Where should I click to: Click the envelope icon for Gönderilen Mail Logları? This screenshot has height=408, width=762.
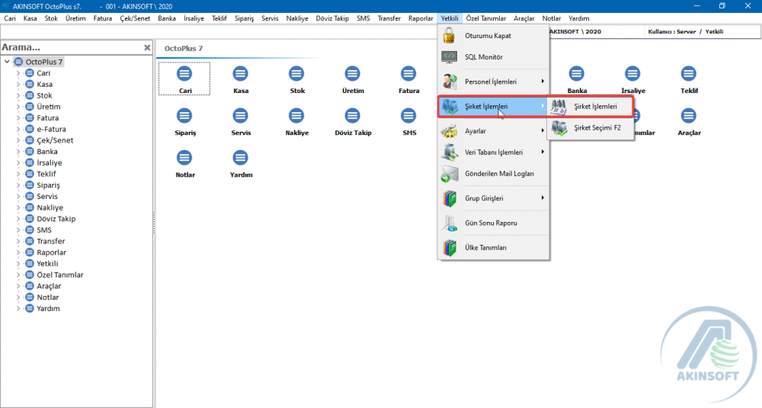[449, 174]
